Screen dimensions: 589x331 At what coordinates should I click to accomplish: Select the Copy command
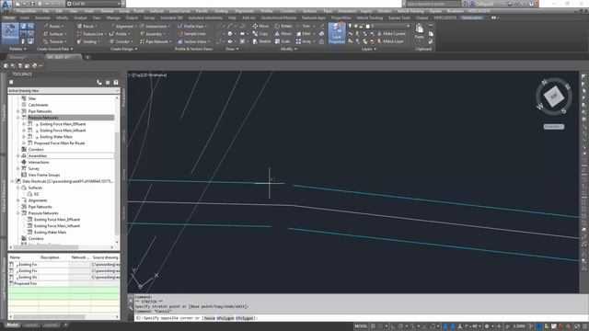pyautogui.click(x=260, y=33)
